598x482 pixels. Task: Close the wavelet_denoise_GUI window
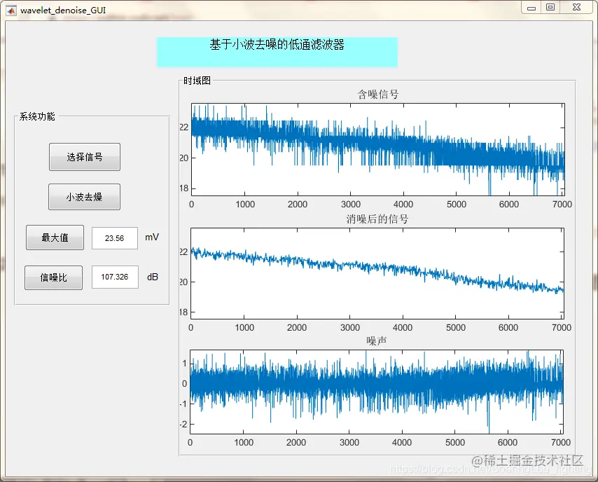pos(576,7)
